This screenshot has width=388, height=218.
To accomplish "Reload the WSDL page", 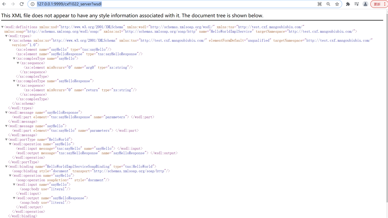I will [x=22, y=4].
